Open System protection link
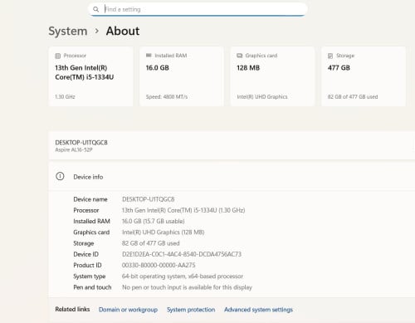415x323 pixels. [x=191, y=310]
